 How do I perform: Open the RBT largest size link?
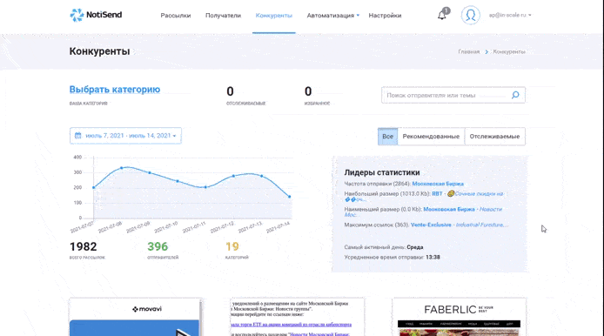click(x=437, y=194)
